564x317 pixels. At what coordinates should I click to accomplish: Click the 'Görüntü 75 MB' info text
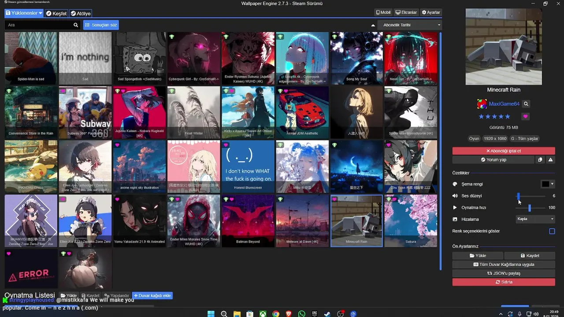tap(504, 128)
